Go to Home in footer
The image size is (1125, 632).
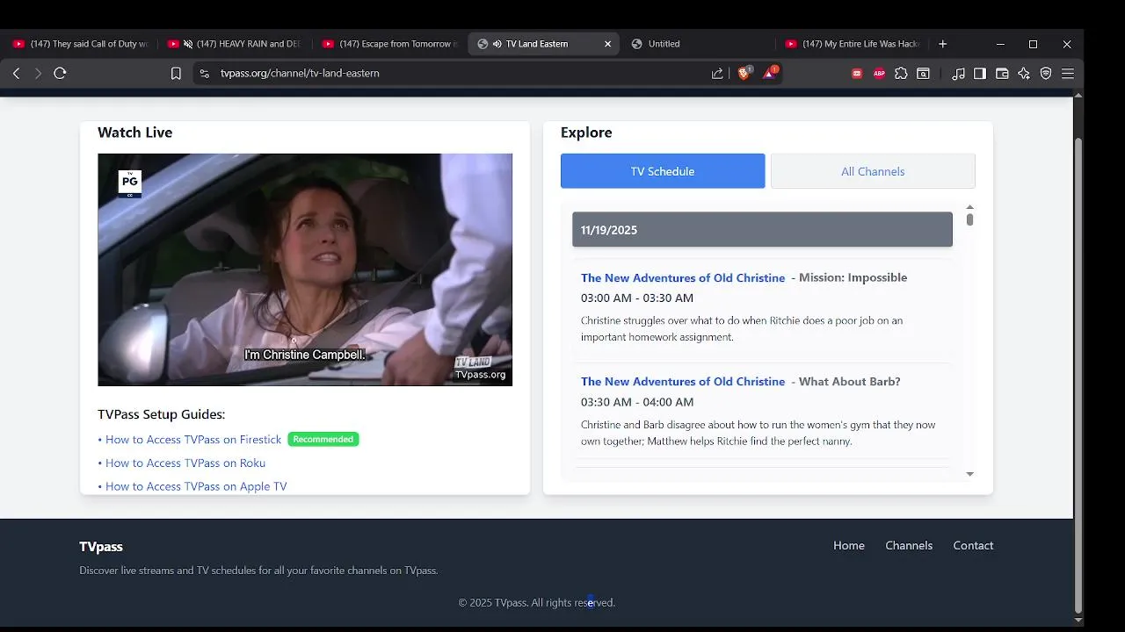(849, 546)
